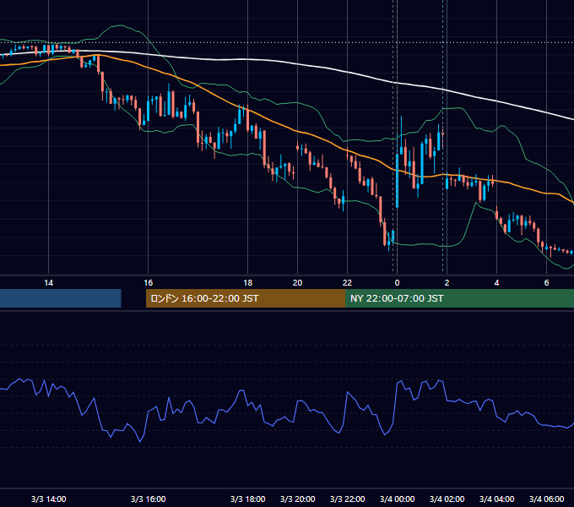The image size is (574, 507).
Task: Click the 3/3 20:00 date label
Action: point(298,499)
